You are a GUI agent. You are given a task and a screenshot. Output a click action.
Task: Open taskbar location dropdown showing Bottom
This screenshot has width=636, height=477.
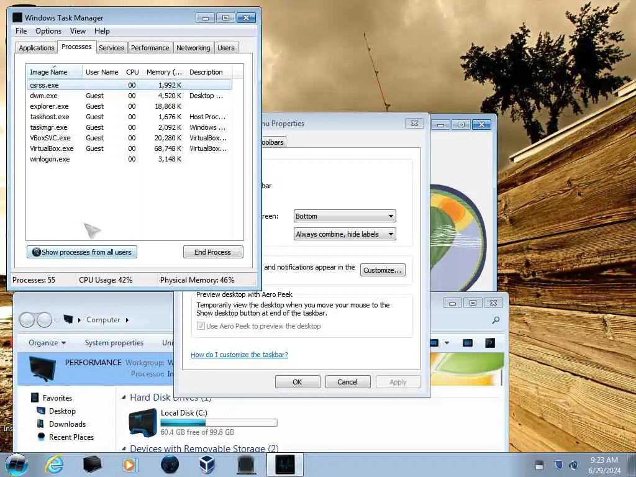tap(344, 216)
